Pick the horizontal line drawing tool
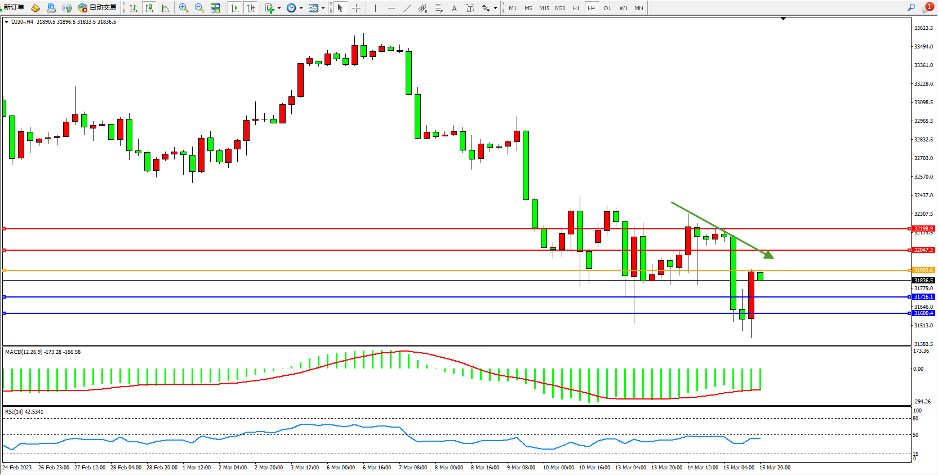Image resolution: width=938 pixels, height=475 pixels. [392, 8]
